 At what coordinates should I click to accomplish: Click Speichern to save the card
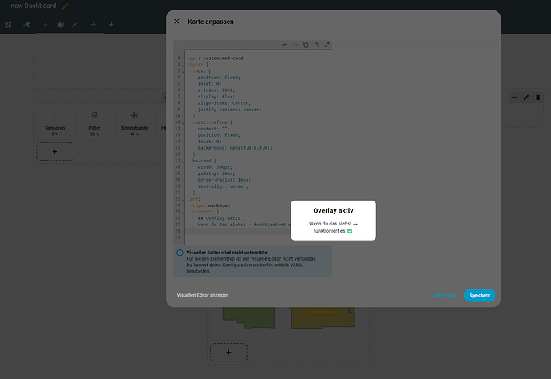pyautogui.click(x=479, y=295)
